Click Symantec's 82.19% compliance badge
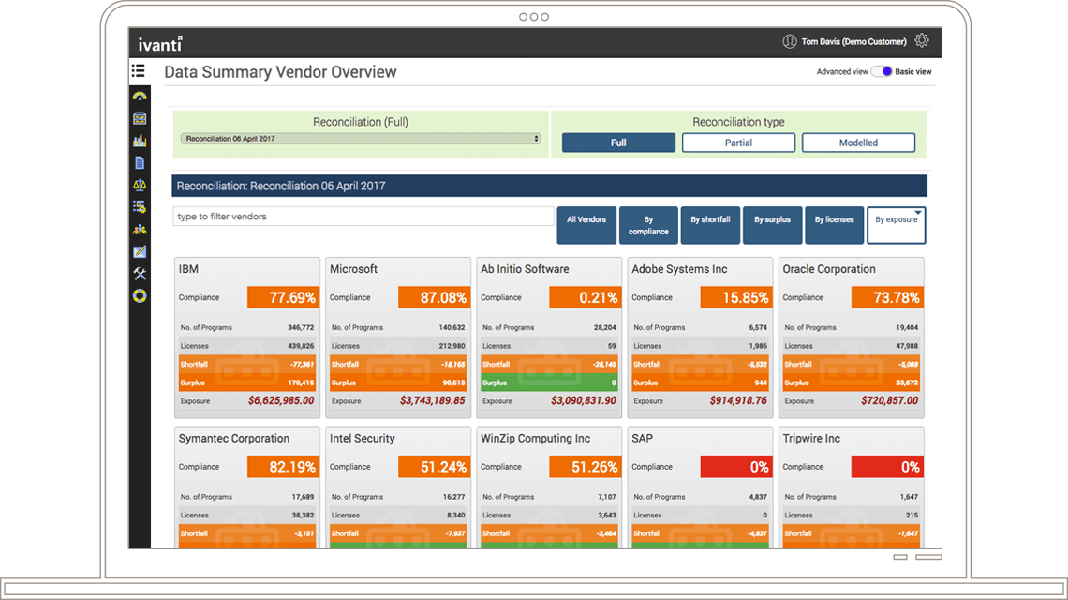The height and width of the screenshot is (600, 1068). 283,467
